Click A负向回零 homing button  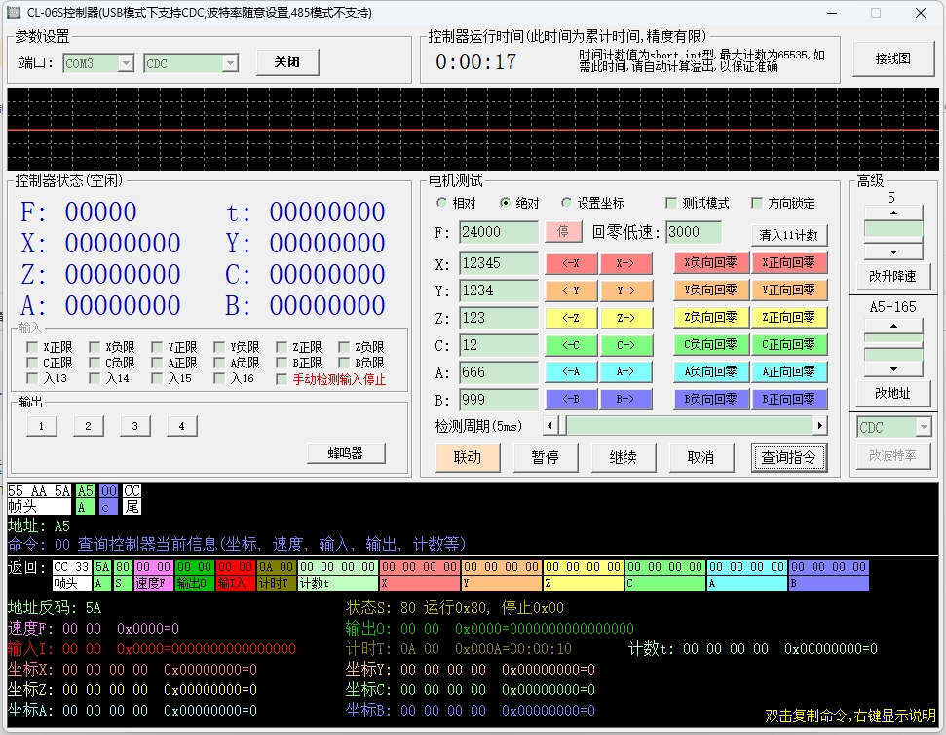[710, 372]
